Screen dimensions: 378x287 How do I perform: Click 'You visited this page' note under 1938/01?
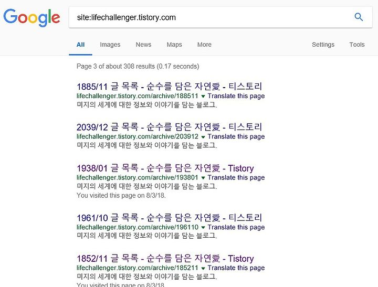[x=121, y=195]
